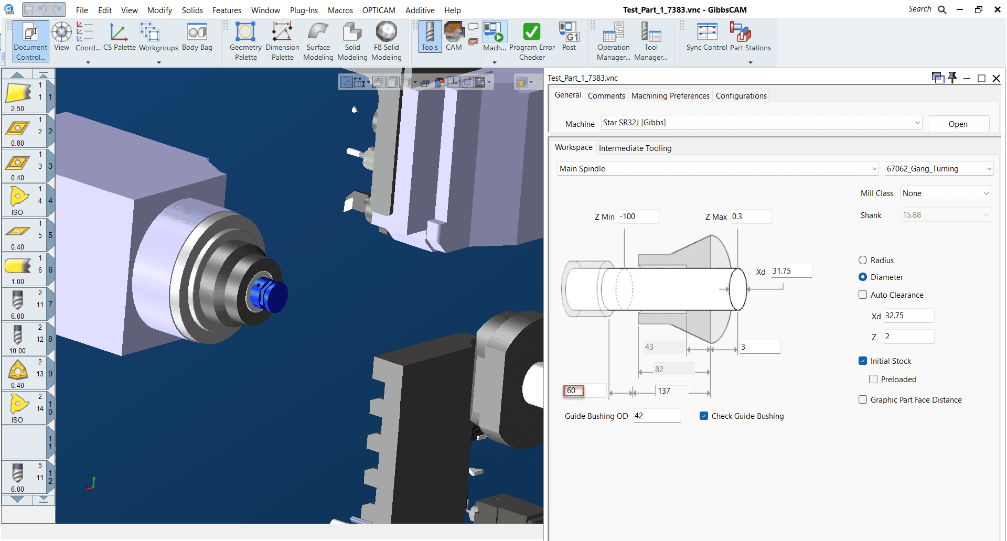Viewport: 1007px width, 541px height.
Task: Enable Graphic Part Face Distance
Action: (x=863, y=399)
